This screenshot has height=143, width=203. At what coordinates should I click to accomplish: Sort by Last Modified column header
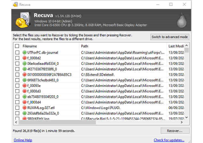click(176, 46)
